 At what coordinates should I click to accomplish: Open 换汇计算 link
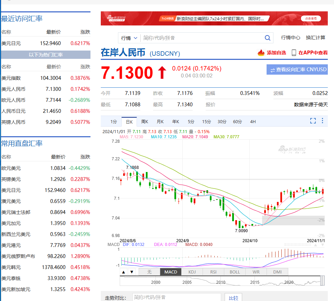coord(315,38)
